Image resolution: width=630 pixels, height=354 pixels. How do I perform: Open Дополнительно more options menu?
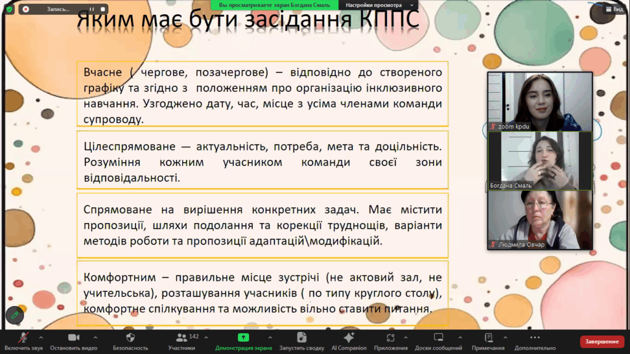pyautogui.click(x=535, y=338)
